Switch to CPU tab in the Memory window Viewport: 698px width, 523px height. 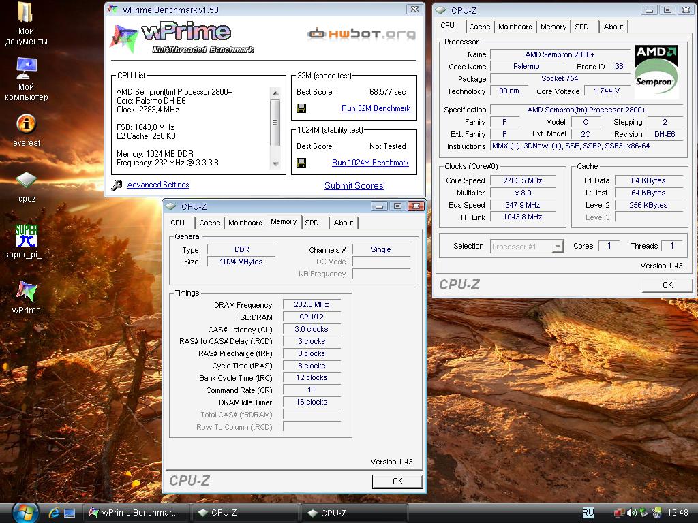tap(177, 223)
